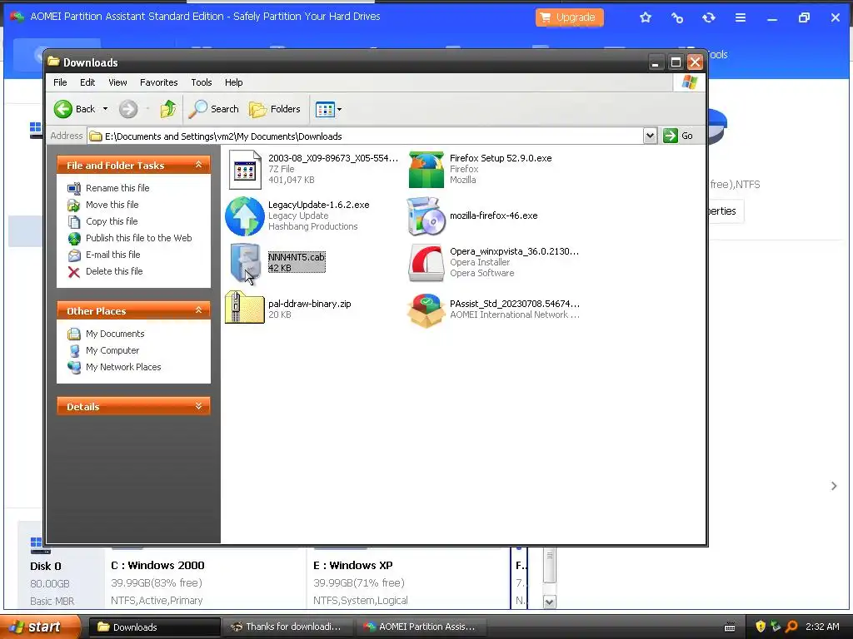Image resolution: width=853 pixels, height=639 pixels.
Task: Click the AOMEI Upgrade button
Action: [x=569, y=17]
